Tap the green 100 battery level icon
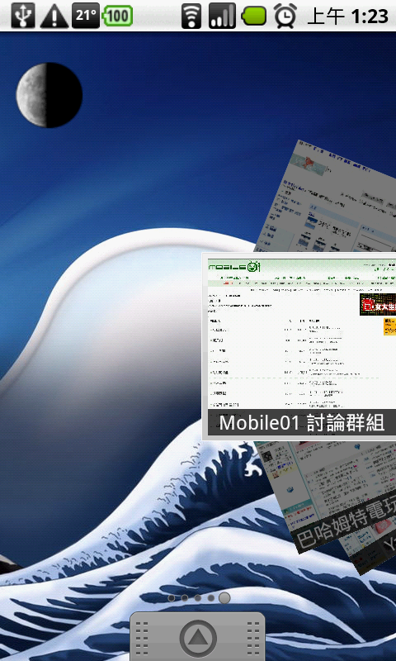 tap(118, 16)
